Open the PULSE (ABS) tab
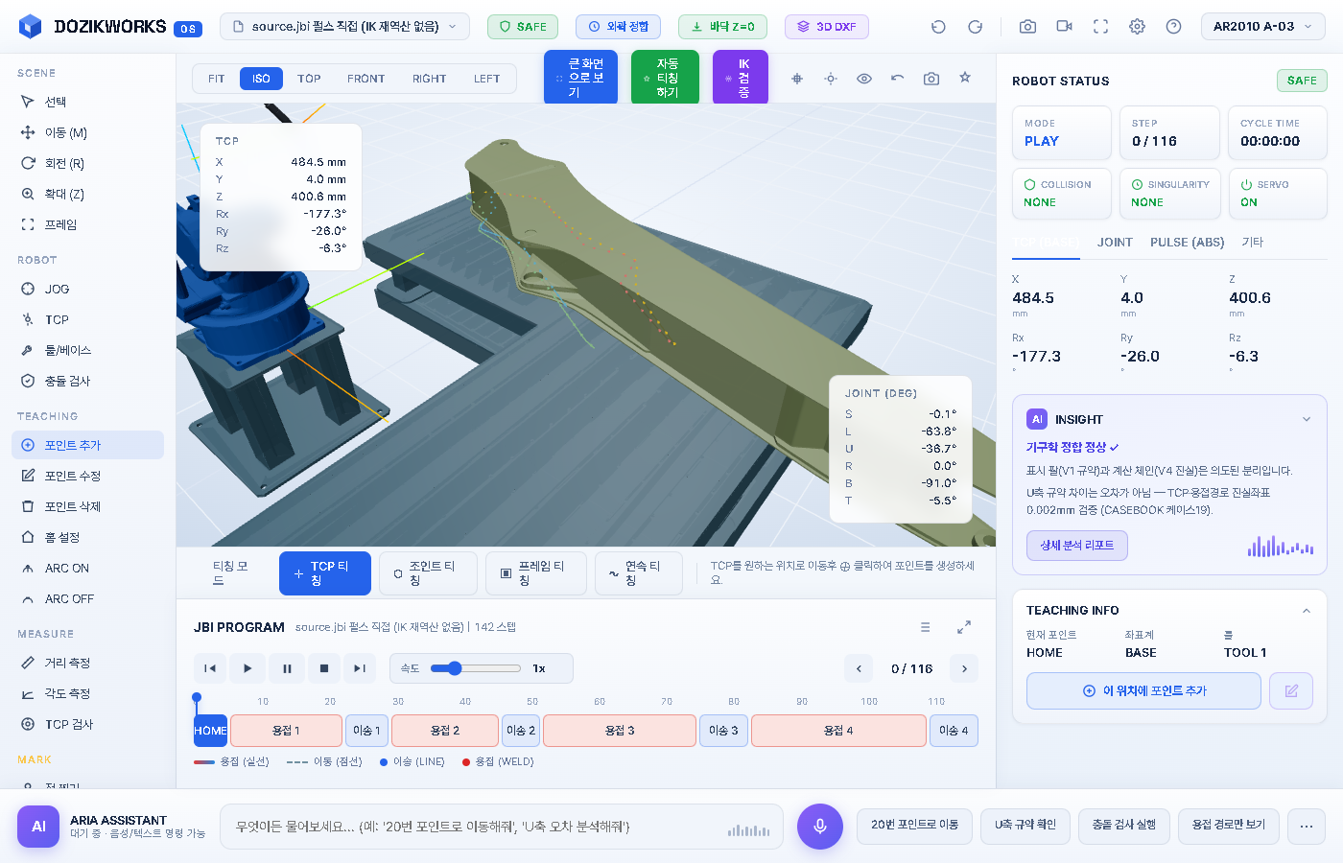The image size is (1343, 863). (x=1188, y=243)
